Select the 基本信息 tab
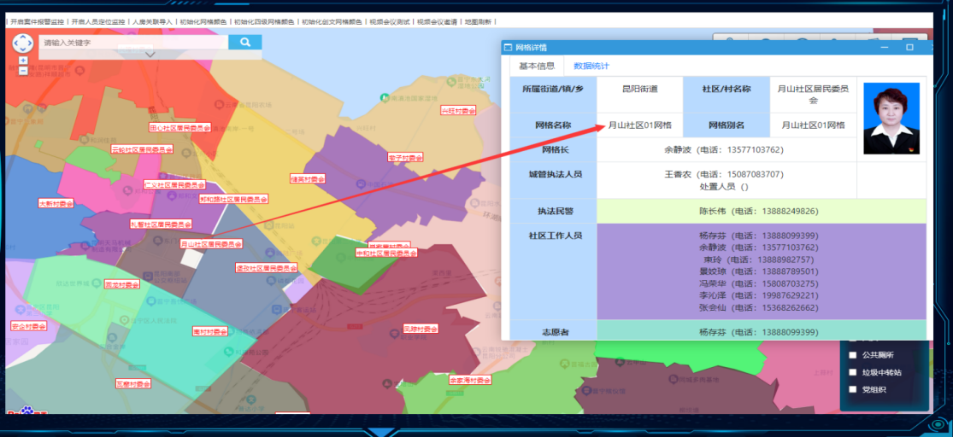Image resolution: width=953 pixels, height=437 pixels. 537,66
